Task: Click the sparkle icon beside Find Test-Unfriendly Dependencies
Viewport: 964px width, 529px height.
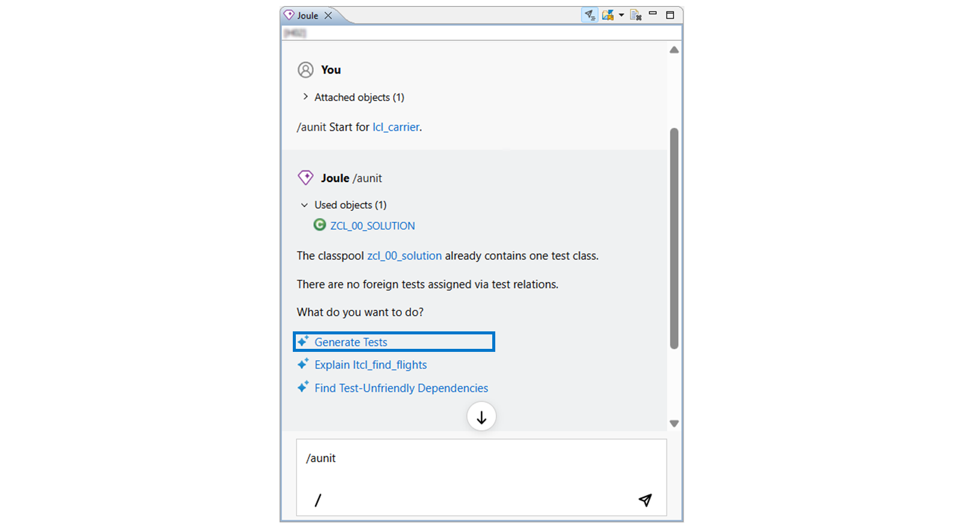Action: [x=303, y=387]
